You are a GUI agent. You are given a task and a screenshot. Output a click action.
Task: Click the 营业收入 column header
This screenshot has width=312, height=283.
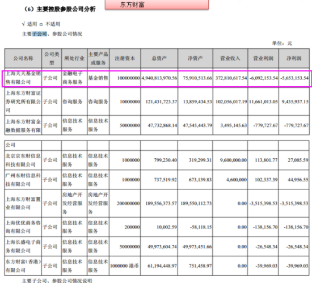pyautogui.click(x=230, y=58)
